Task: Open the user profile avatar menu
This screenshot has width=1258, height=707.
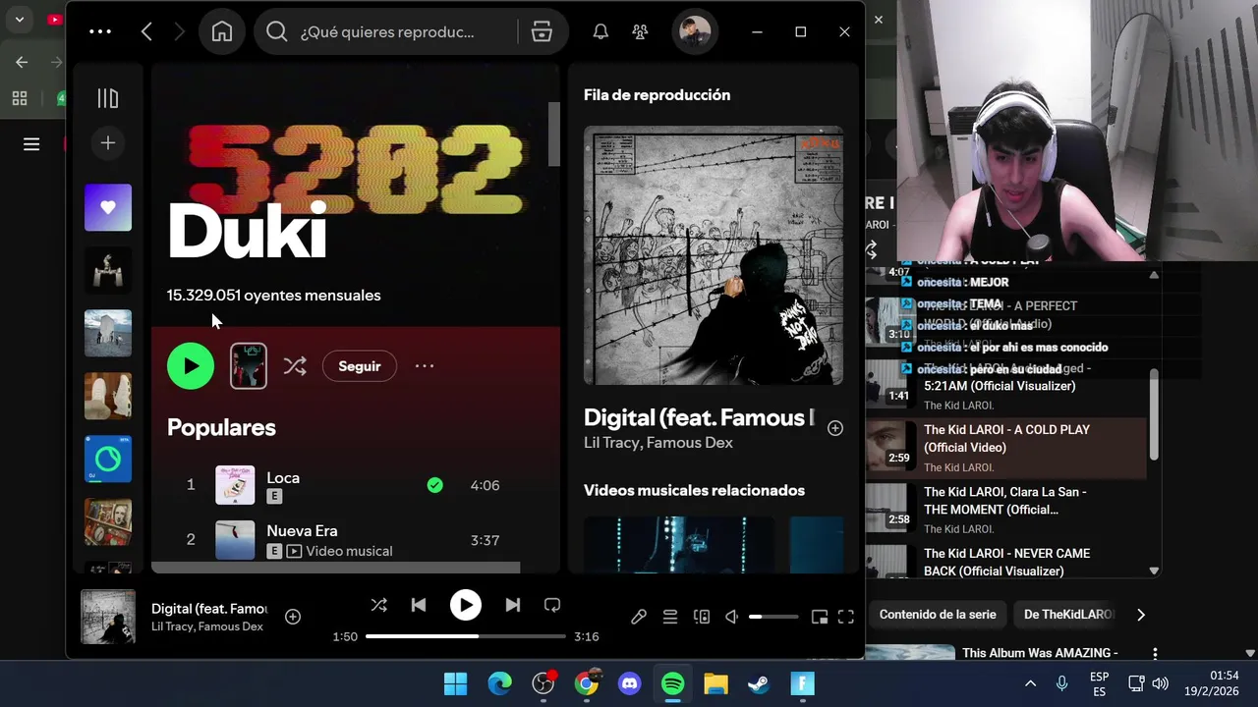Action: [x=695, y=31]
